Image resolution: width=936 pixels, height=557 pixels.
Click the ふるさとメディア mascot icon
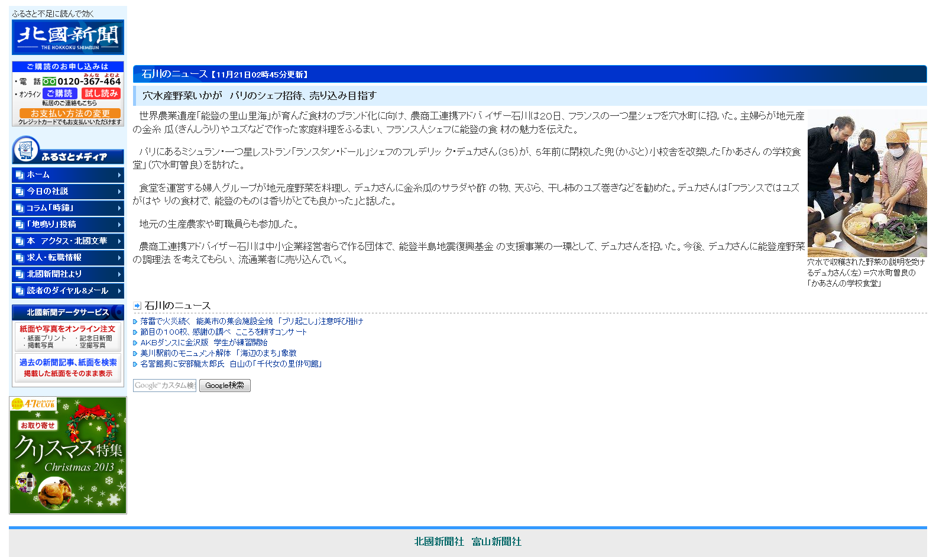pos(25,149)
